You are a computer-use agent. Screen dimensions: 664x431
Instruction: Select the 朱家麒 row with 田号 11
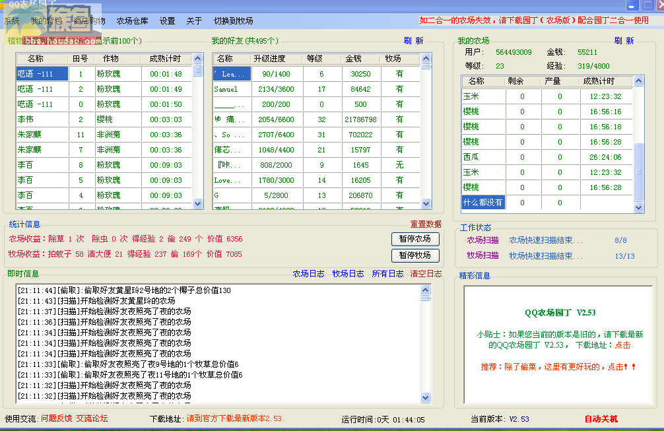click(x=104, y=135)
